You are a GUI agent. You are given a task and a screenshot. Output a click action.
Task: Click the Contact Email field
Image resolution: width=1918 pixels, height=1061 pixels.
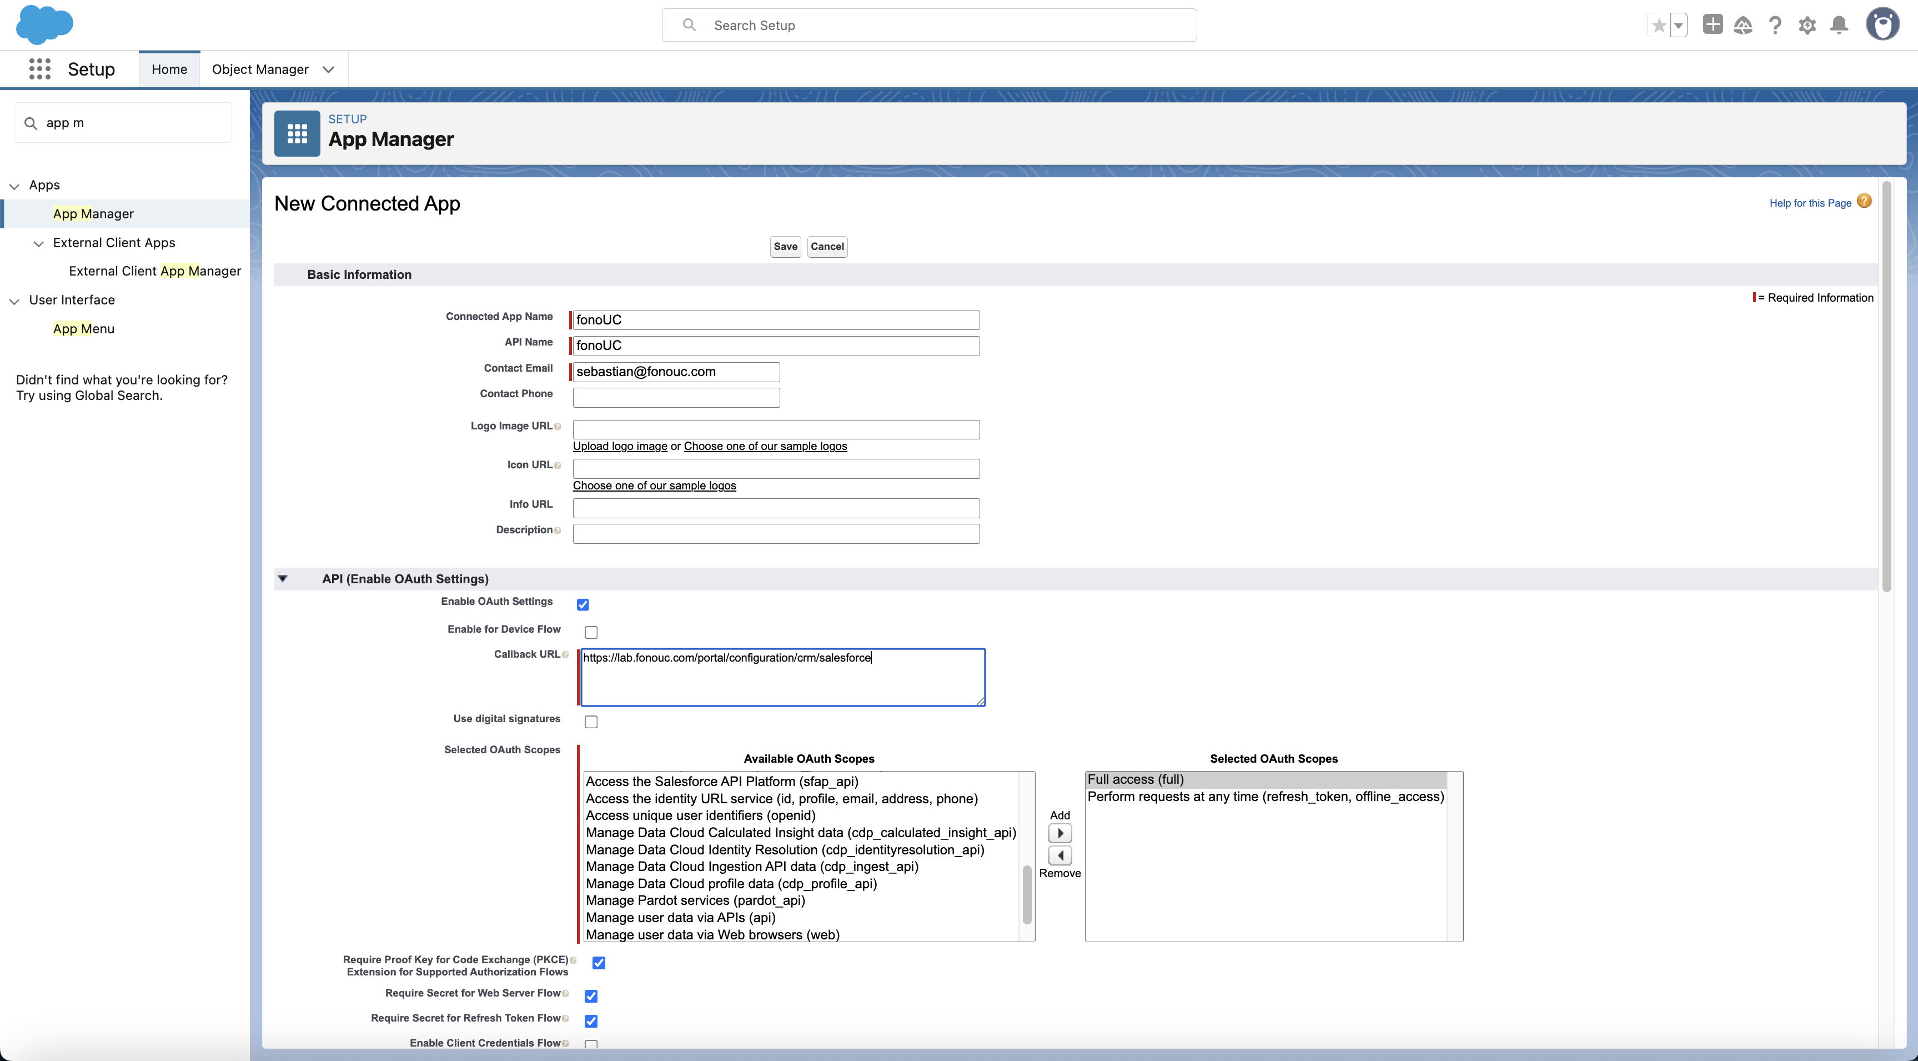pyautogui.click(x=676, y=372)
